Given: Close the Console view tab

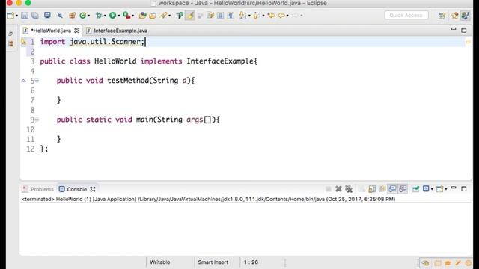Looking at the screenshot, I should pyautogui.click(x=93, y=189).
